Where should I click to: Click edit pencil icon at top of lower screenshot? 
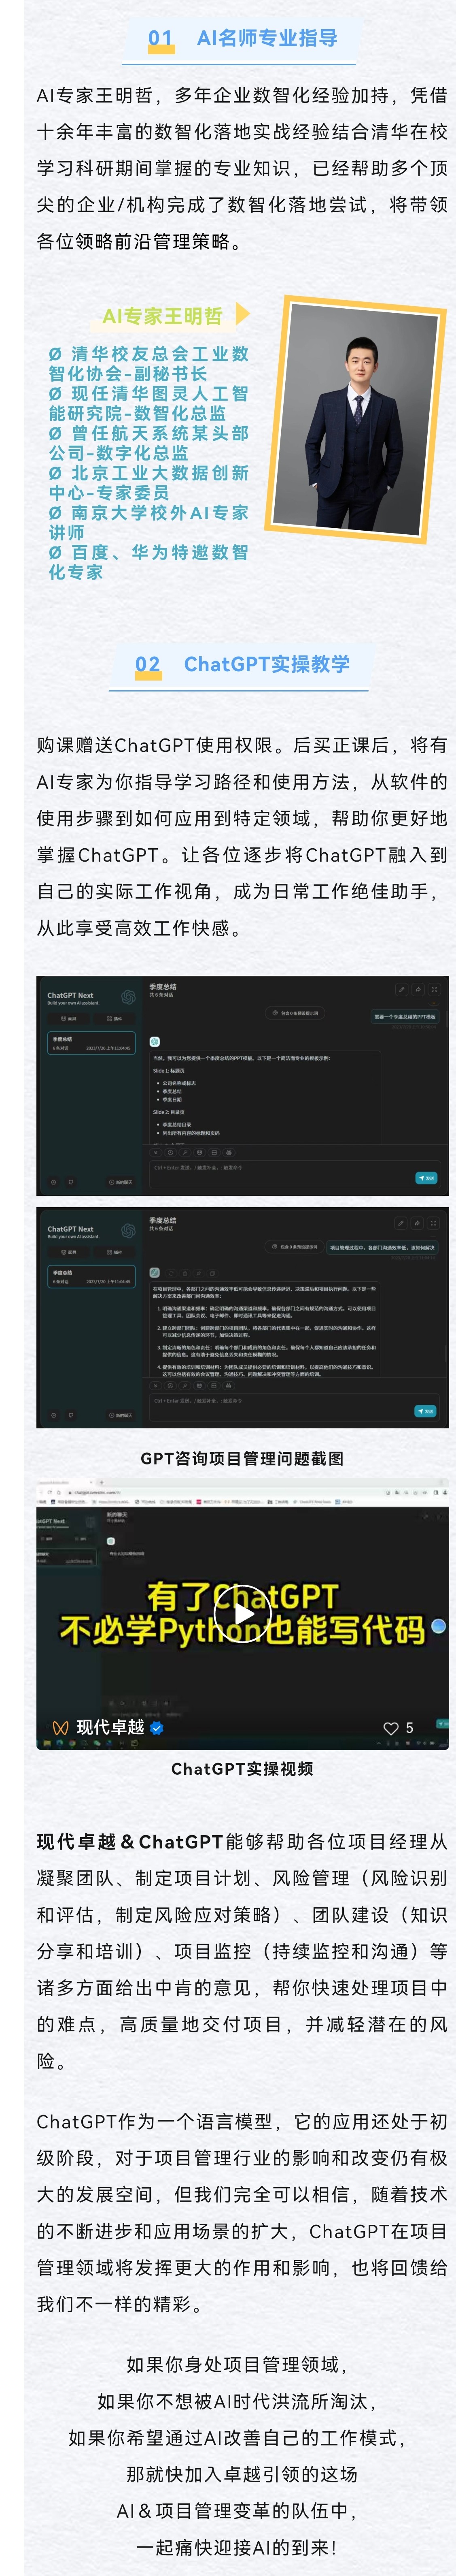point(401,1223)
